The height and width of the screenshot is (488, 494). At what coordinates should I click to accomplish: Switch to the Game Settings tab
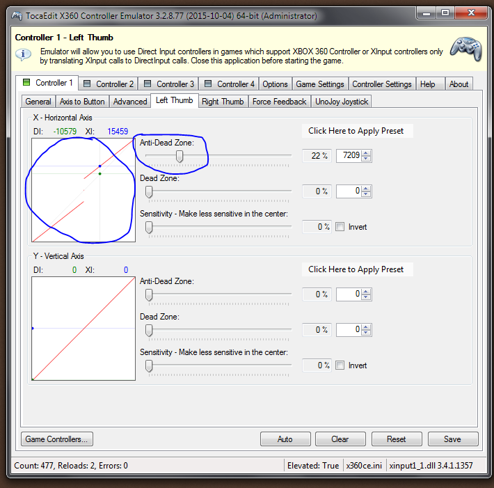[320, 84]
